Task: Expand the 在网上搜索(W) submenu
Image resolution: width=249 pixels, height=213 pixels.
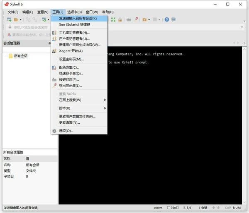Action: point(79,100)
